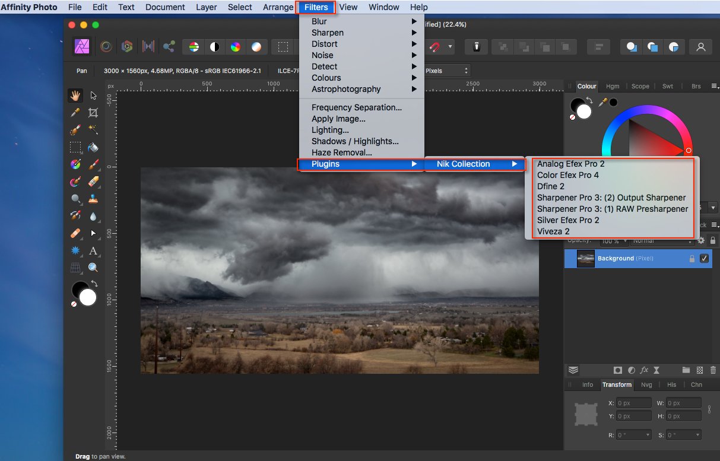Click the Background layer thumbnail
Screen dimensions: 720x461
[x=585, y=258]
